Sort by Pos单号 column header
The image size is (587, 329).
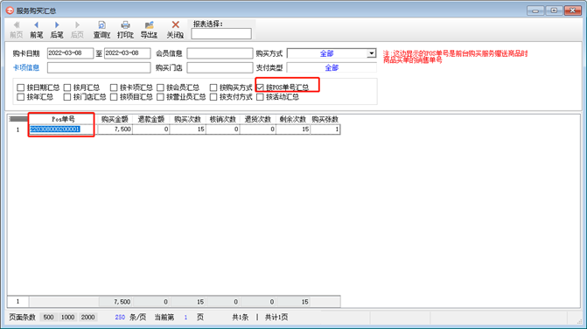pyautogui.click(x=63, y=119)
